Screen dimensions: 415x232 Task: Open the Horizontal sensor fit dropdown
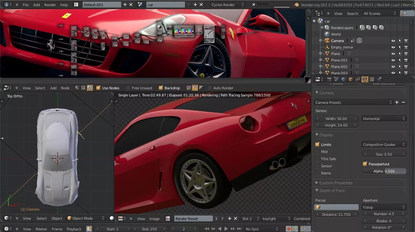click(384, 119)
